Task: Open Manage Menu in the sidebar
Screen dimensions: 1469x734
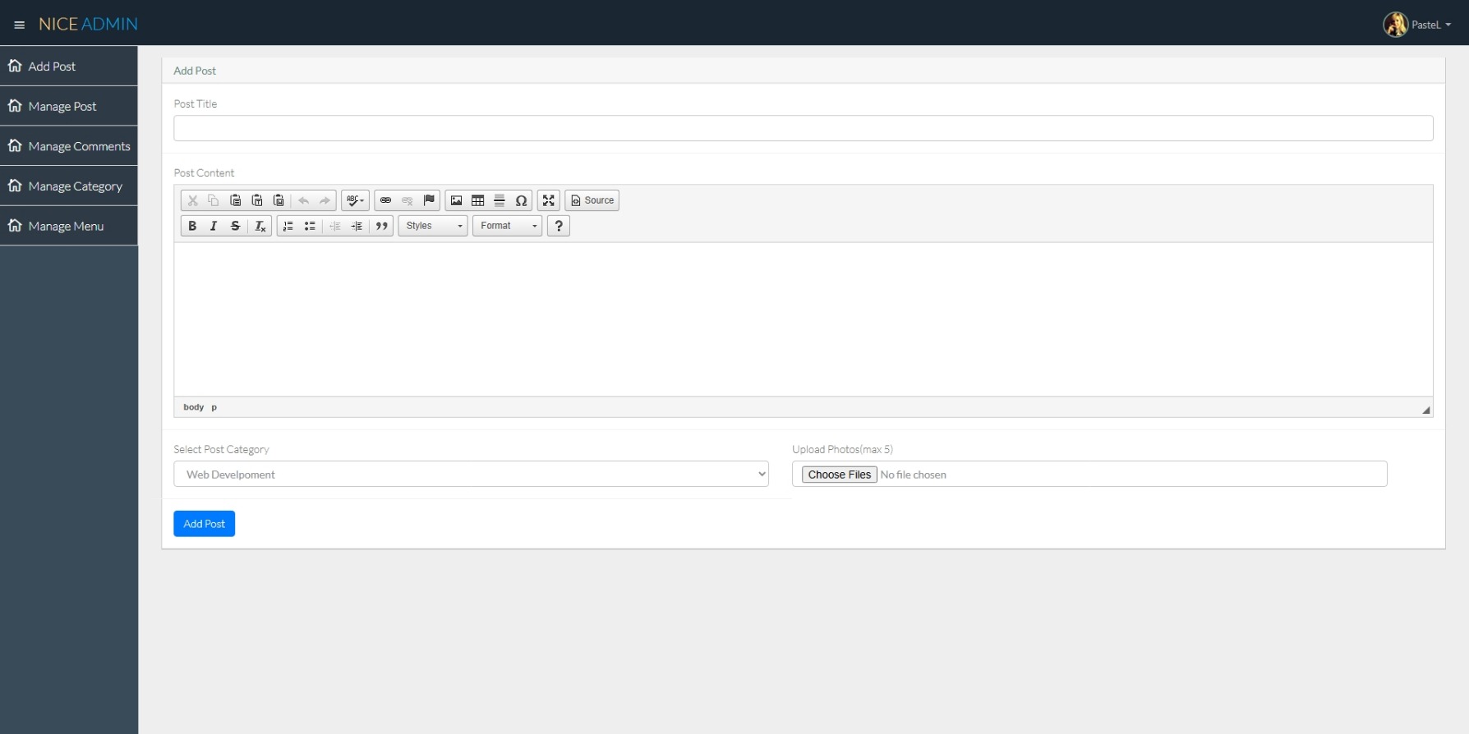Action: (x=69, y=226)
